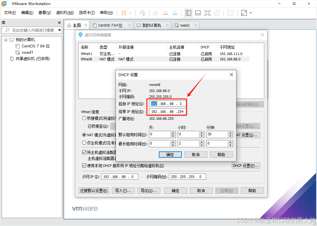Increase 最长租用时间 hours stepper up arrow
Screen dimensions: 317x226
(x=201, y=142)
